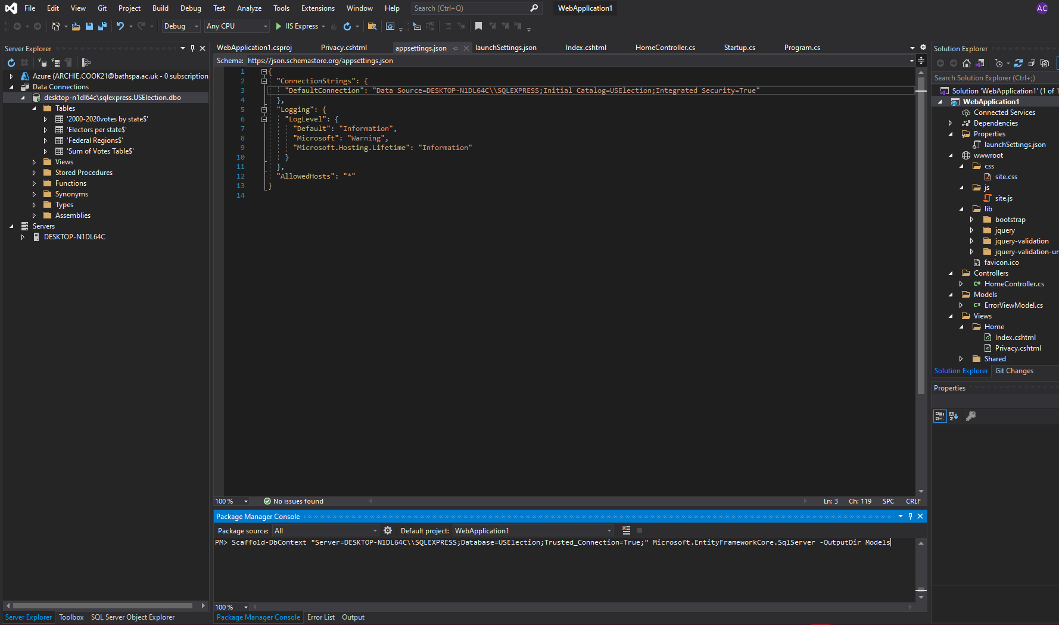Refresh connections in Server Explorer
Image resolution: width=1059 pixels, height=625 pixels.
[x=11, y=63]
